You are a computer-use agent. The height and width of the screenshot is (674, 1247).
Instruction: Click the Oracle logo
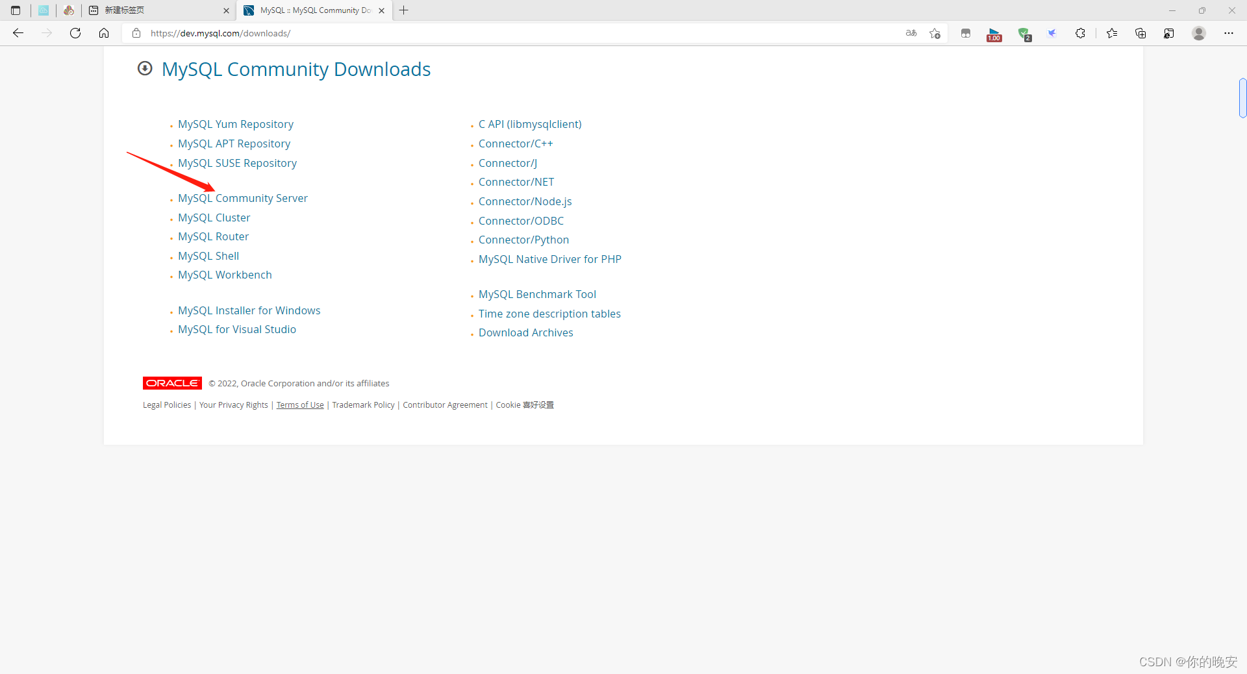point(172,383)
